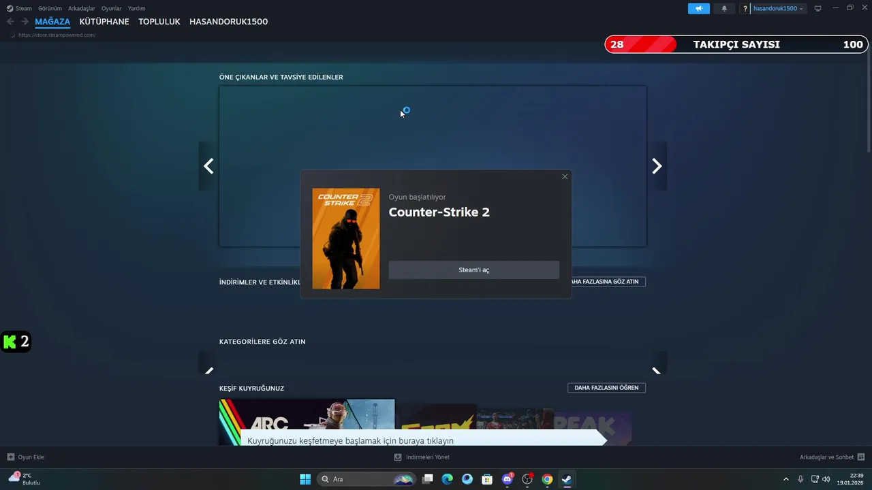Viewport: 872px width, 490px height.
Task: Show next featured item with right arrow
Action: click(x=657, y=166)
